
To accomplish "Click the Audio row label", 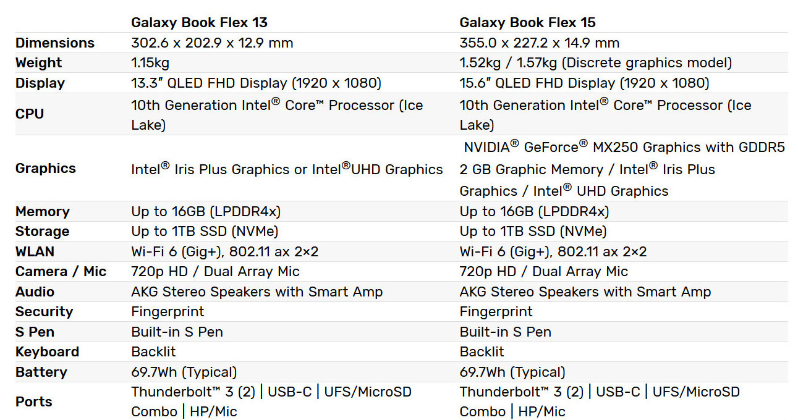I will pos(35,292).
